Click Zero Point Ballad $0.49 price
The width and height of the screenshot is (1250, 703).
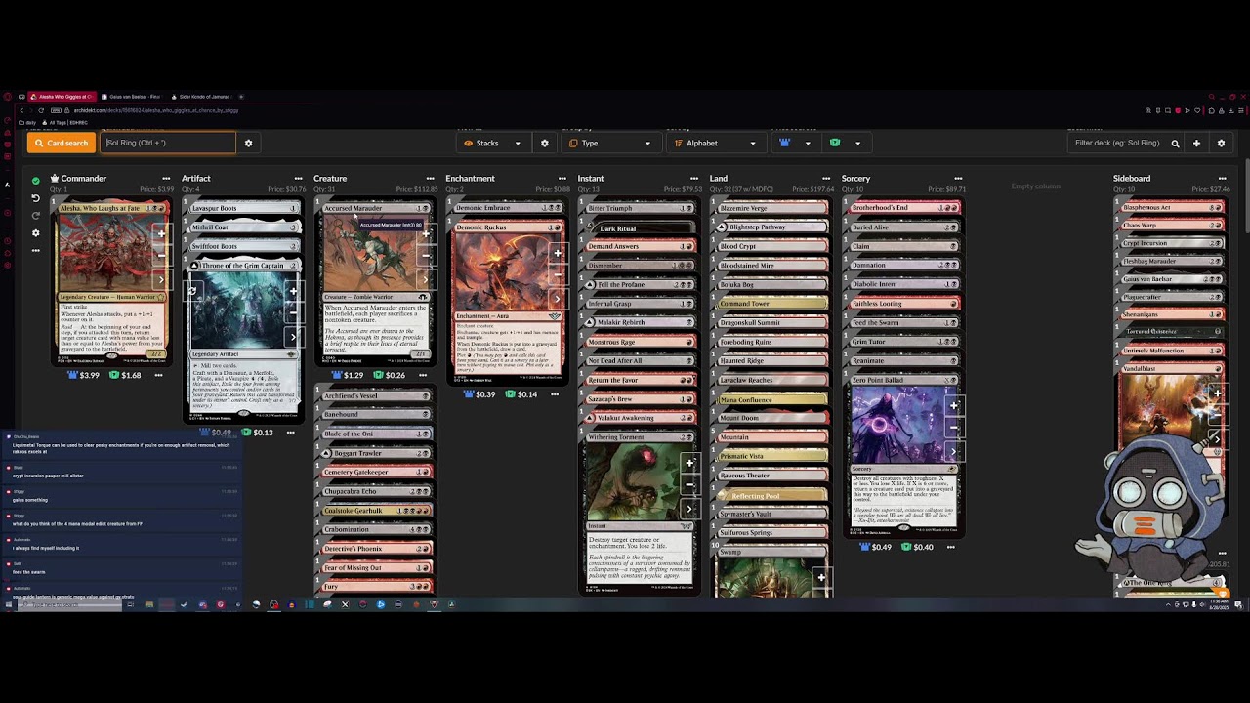click(876, 547)
